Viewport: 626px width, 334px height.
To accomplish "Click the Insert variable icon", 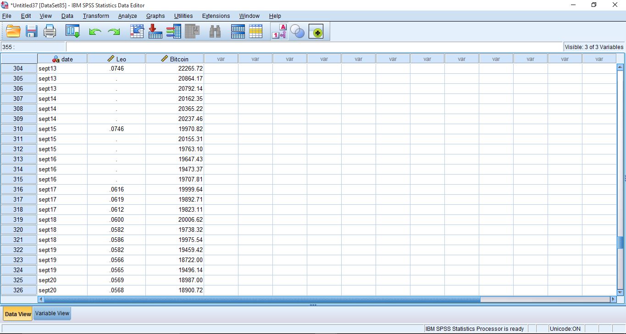I will [256, 31].
